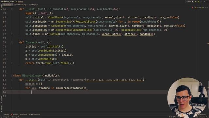Image resolution: width=209 pixels, height=118 pixels.
Task: Click enumerate on line 85
Action: coord(63,88)
